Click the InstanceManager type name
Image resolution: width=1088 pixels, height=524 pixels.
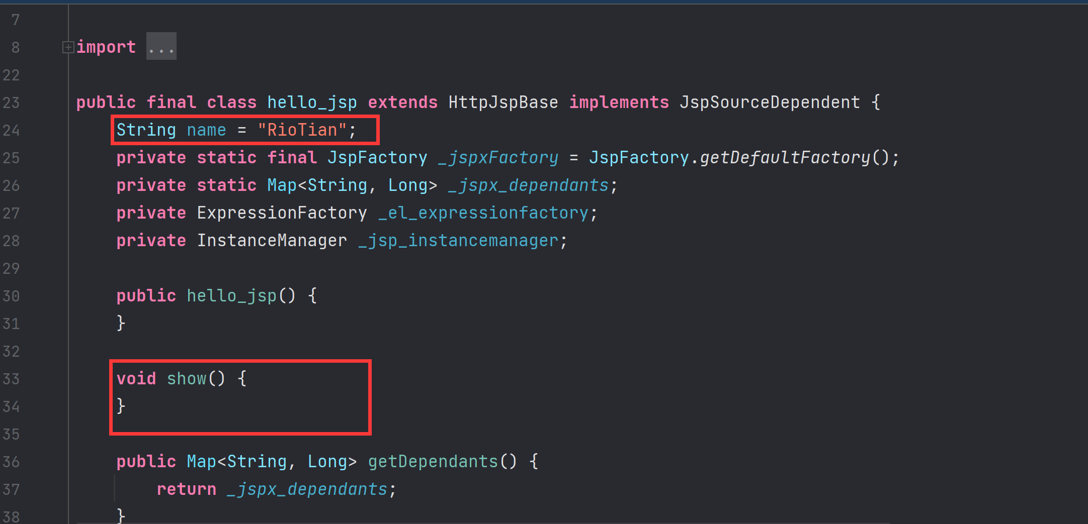pyautogui.click(x=272, y=241)
